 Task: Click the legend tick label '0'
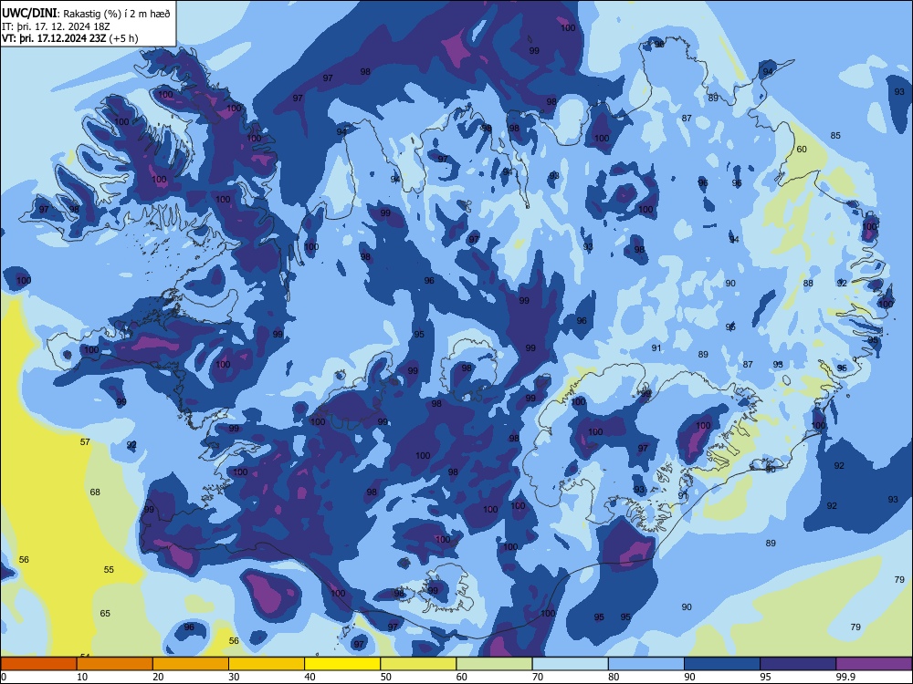click(x=4, y=677)
